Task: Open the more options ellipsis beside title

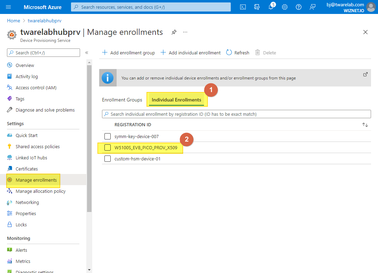Action: [x=185, y=32]
